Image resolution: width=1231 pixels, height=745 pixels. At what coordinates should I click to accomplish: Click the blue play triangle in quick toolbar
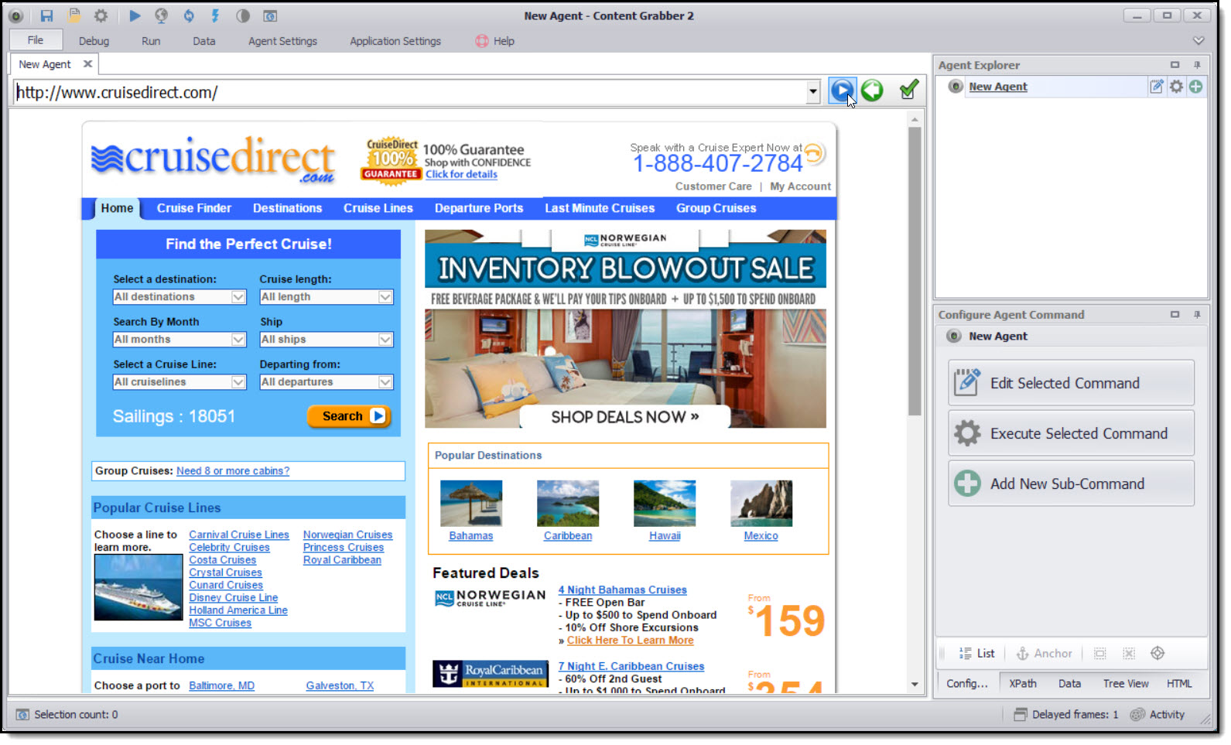point(135,15)
